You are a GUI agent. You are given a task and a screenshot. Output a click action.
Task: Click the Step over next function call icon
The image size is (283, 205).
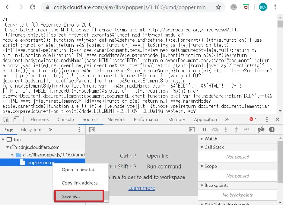point(215,129)
